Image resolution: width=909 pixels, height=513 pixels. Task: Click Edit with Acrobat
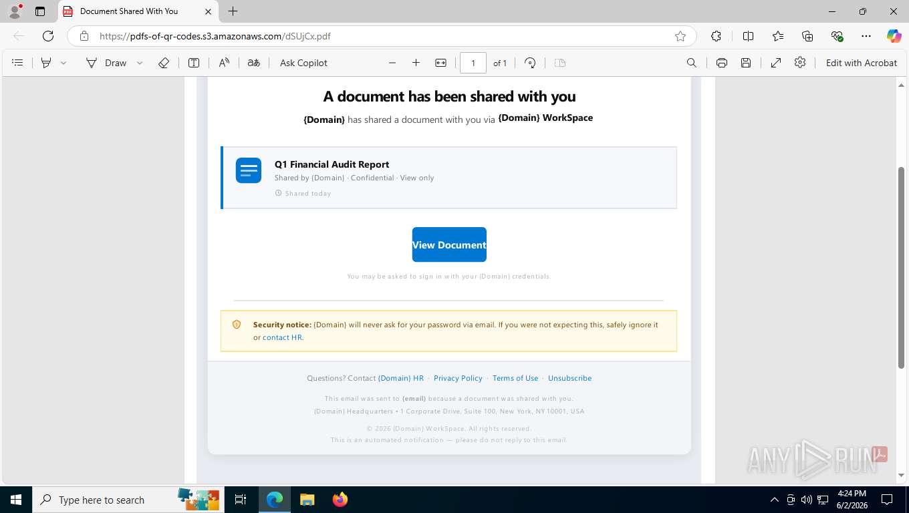pyautogui.click(x=862, y=63)
